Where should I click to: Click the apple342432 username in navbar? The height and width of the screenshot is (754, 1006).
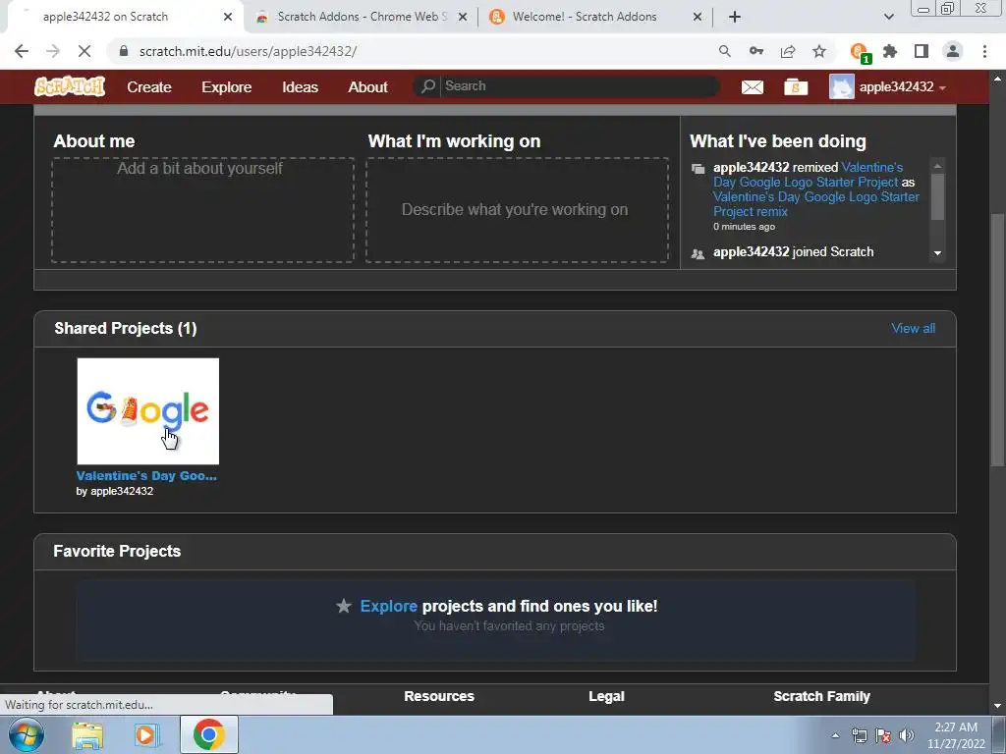click(896, 87)
